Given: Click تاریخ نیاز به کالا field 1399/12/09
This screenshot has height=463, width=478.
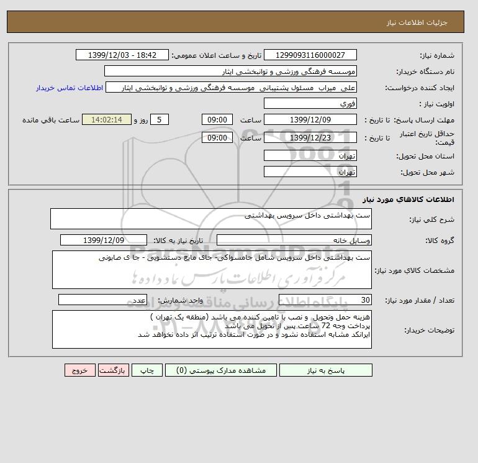Looking at the screenshot, I should coord(104,240).
